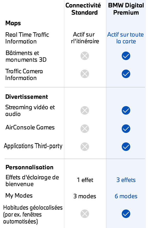Click the Maps section heading
Image resolution: width=150 pixels, height=228 pixels.
(13, 23)
